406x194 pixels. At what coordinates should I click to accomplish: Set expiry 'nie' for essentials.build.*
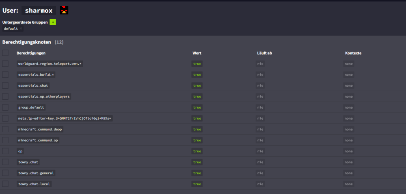[260, 75]
